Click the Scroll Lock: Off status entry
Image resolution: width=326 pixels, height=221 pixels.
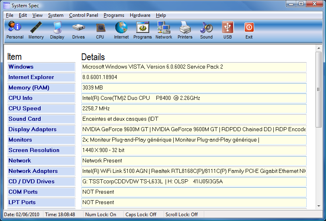point(182,215)
